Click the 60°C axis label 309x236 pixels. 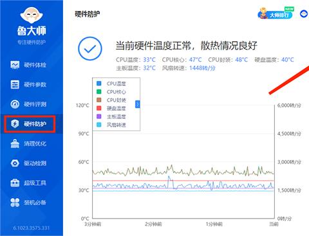click(84, 162)
